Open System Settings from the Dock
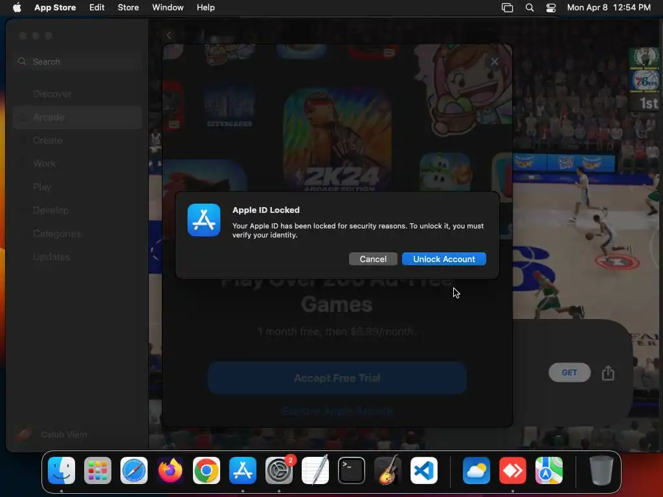 (x=279, y=470)
